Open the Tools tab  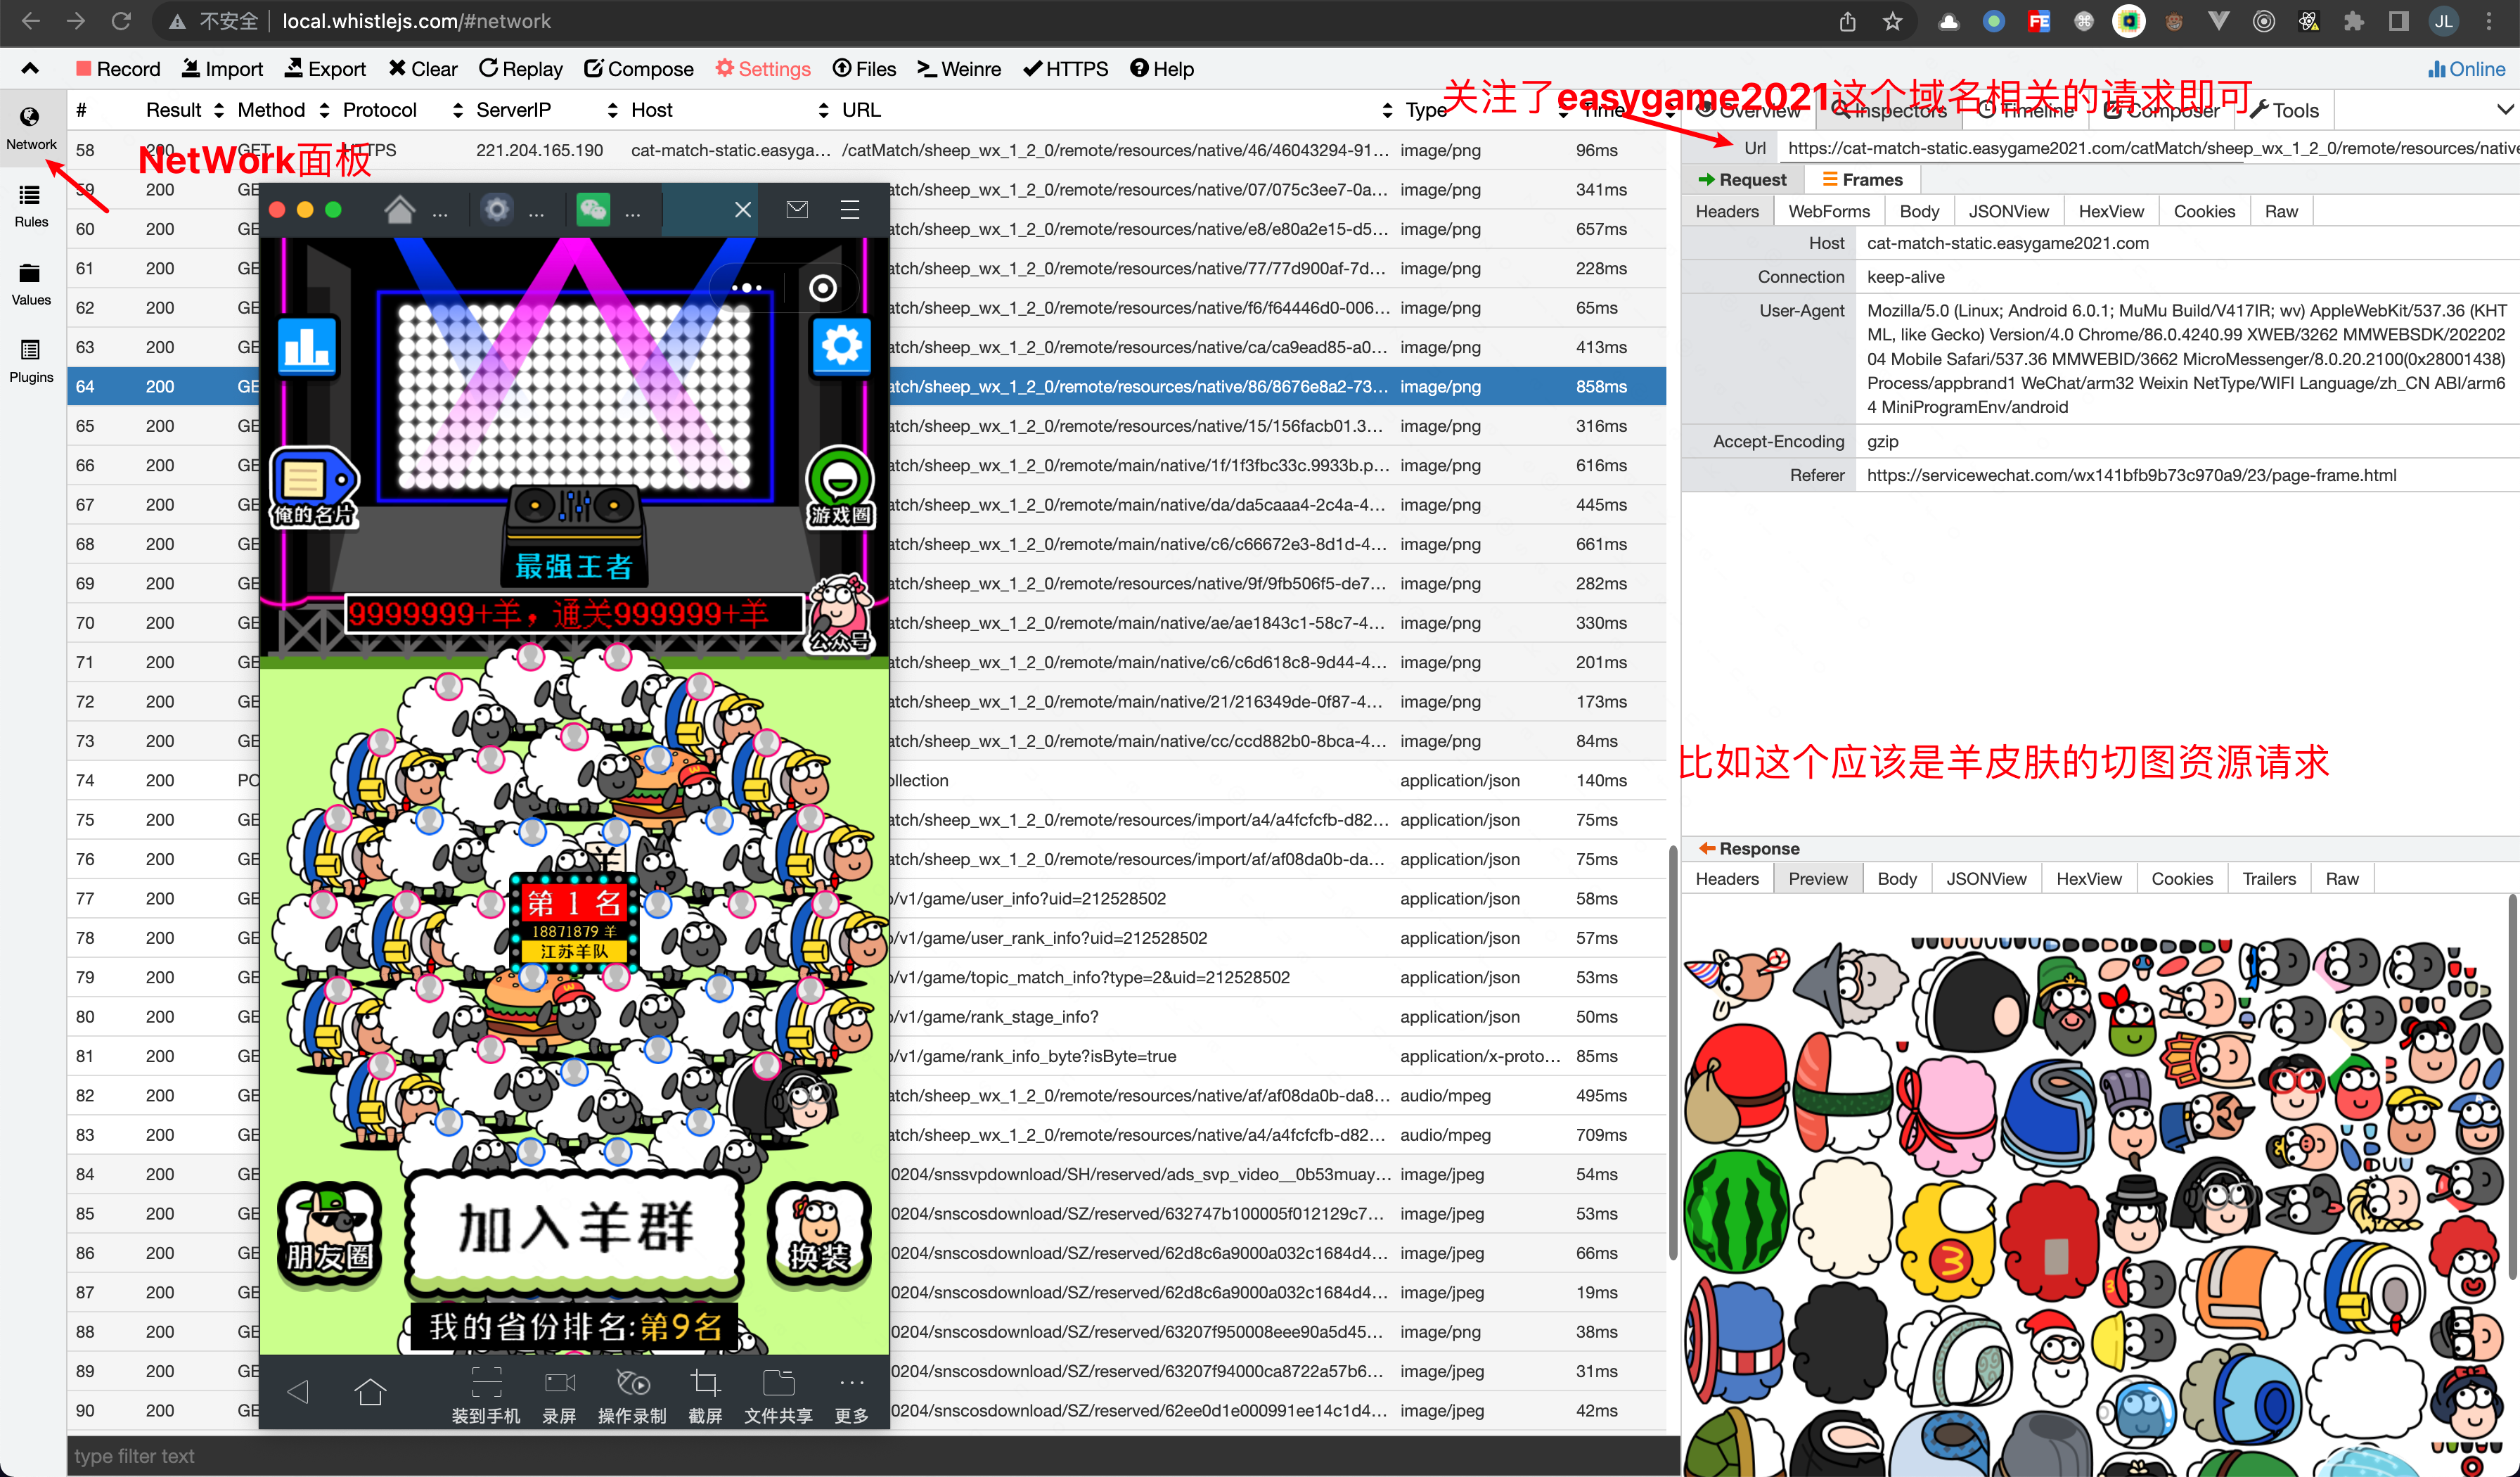point(2285,110)
